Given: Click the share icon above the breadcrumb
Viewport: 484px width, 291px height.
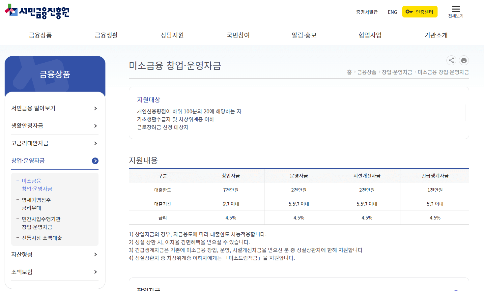Looking at the screenshot, I should (451, 60).
